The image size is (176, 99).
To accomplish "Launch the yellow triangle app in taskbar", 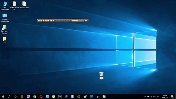I will coord(22,97).
